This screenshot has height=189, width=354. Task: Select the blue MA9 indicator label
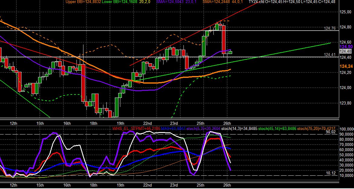pyautogui.click(x=174, y=129)
